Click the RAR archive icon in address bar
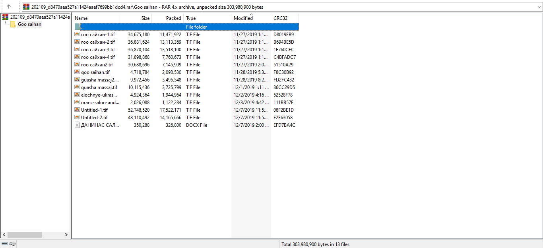This screenshot has height=248, width=543. pyautogui.click(x=26, y=7)
